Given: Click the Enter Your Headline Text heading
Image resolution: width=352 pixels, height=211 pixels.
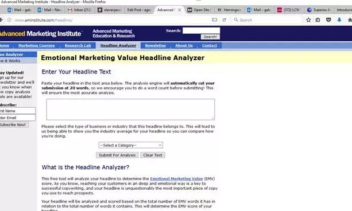Looking at the screenshot, I should pyautogui.click(x=76, y=72).
